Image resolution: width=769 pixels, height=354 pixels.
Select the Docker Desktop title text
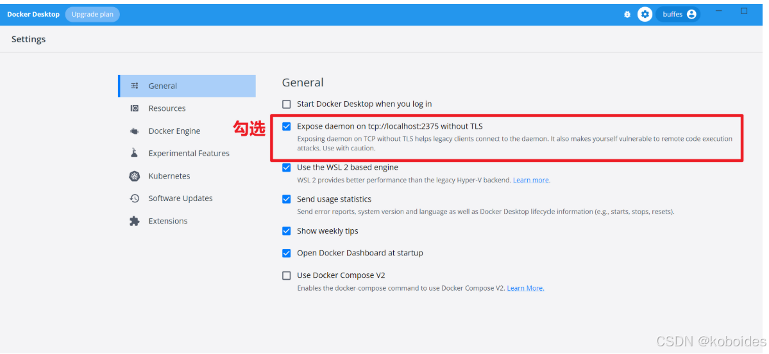click(x=33, y=14)
